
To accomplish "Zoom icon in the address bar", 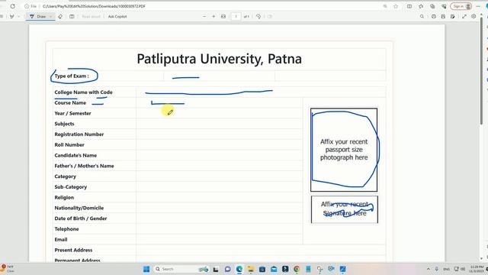I will [x=385, y=6].
